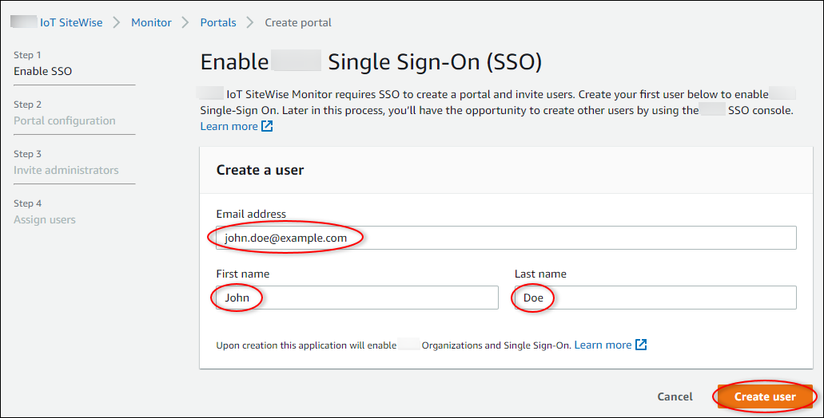Click the breadcrumb chevron after Monitor
The height and width of the screenshot is (418, 824).
tap(185, 22)
